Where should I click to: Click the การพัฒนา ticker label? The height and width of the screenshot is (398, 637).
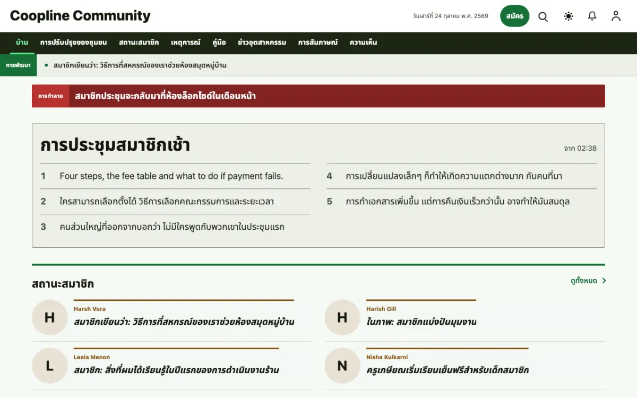point(18,65)
